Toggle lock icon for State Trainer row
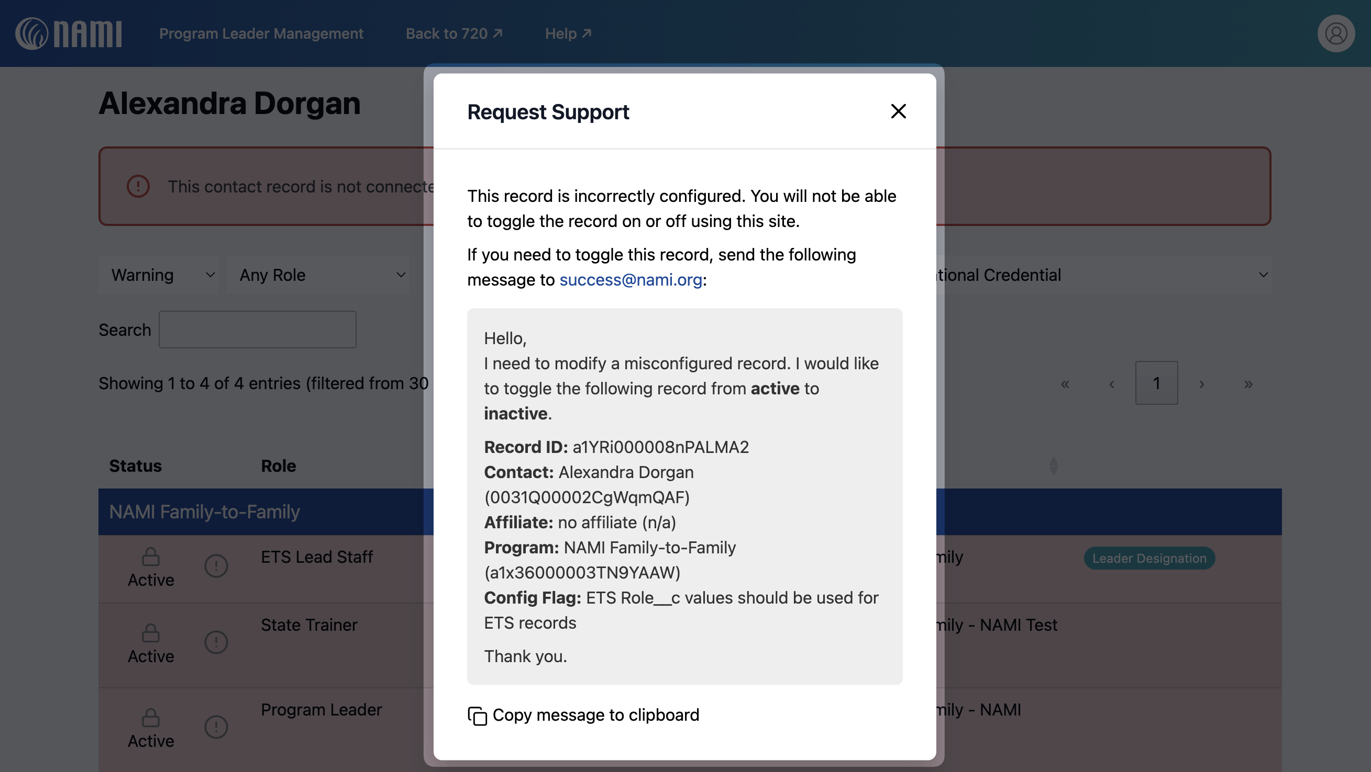 pos(151,633)
